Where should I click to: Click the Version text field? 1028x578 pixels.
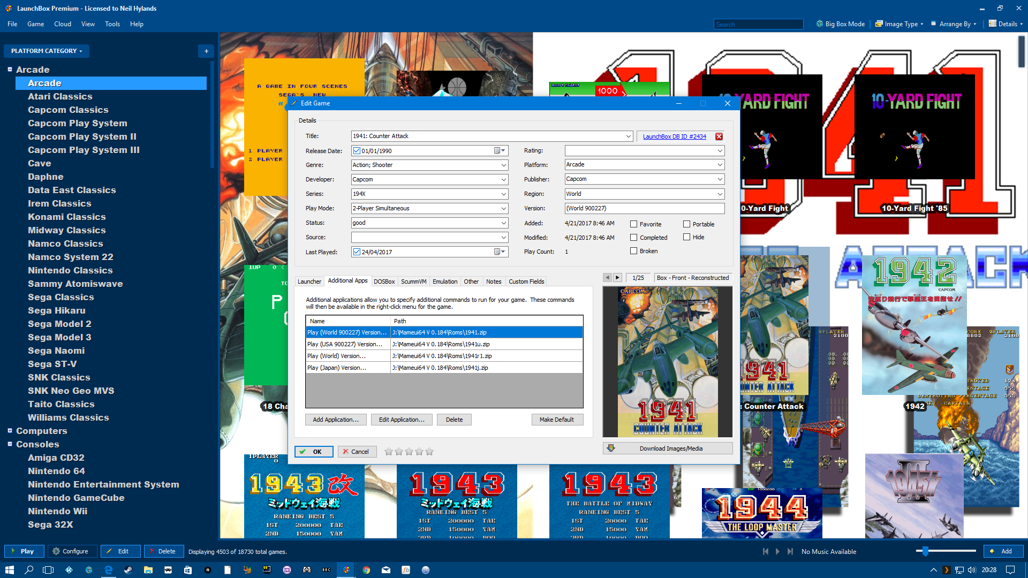pos(645,209)
